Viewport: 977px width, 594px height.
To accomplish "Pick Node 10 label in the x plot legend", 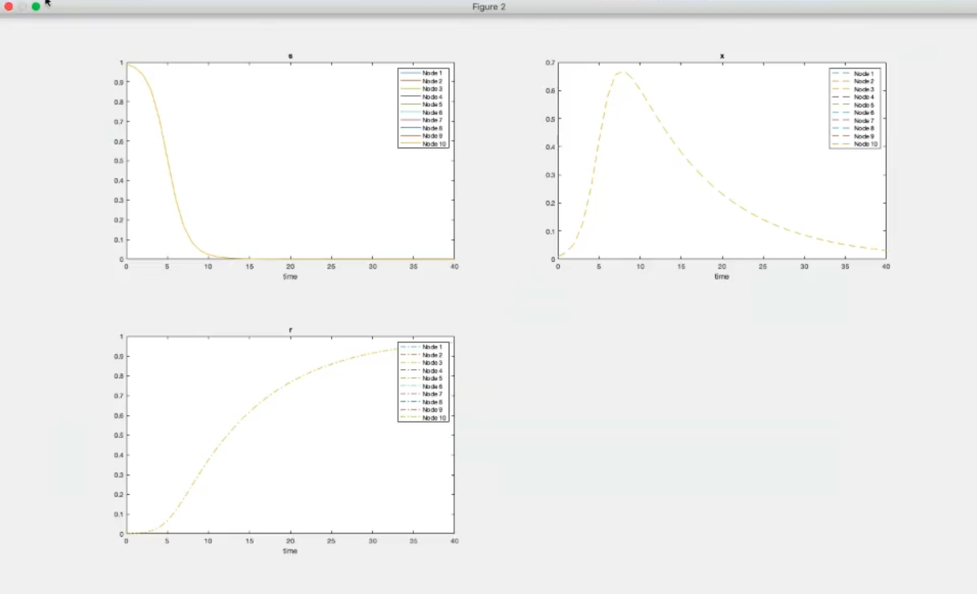I will click(x=864, y=144).
